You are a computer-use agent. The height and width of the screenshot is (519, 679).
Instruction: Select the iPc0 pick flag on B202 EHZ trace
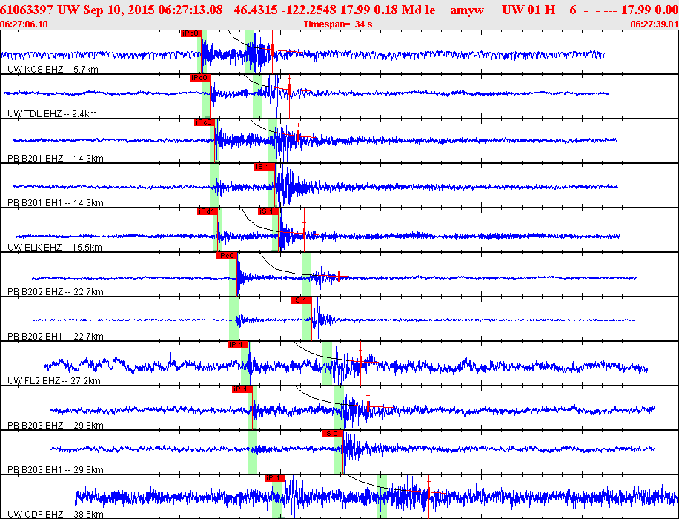tap(227, 256)
